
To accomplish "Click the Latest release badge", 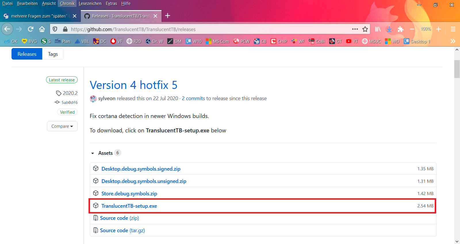I will [62, 80].
